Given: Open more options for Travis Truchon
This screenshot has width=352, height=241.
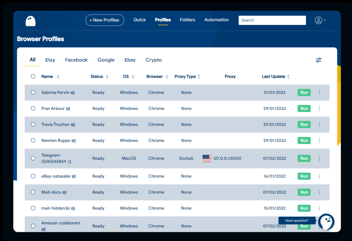Looking at the screenshot, I should [319, 124].
